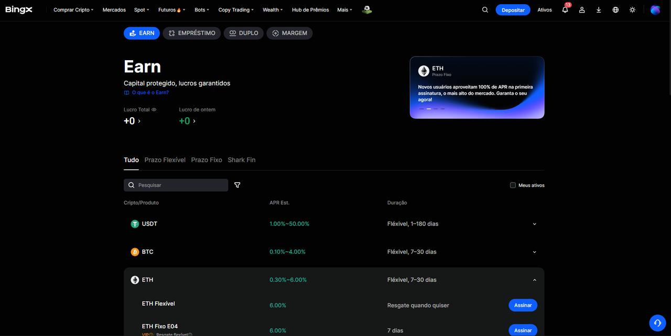
Task: Click the Depositar button
Action: (513, 10)
